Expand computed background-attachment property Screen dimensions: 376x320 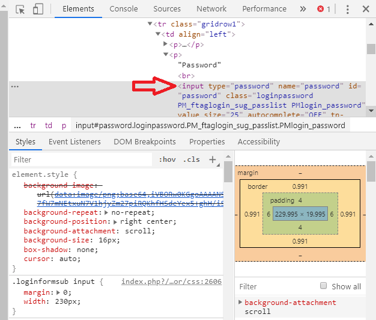click(x=240, y=302)
